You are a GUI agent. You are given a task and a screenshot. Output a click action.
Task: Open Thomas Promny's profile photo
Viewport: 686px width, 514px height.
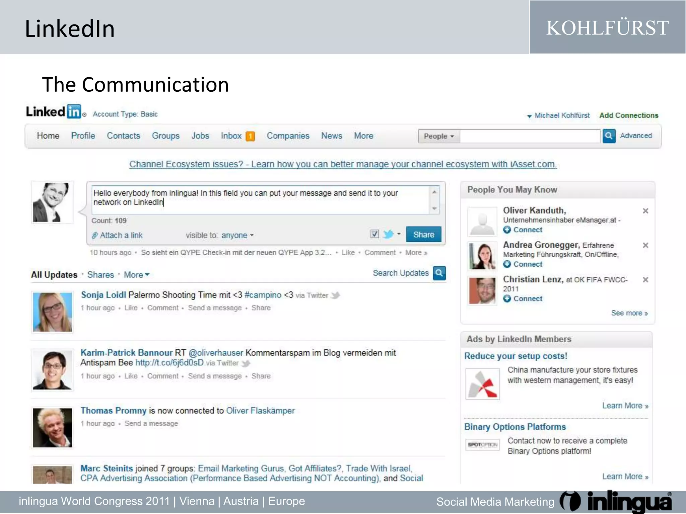tap(53, 428)
